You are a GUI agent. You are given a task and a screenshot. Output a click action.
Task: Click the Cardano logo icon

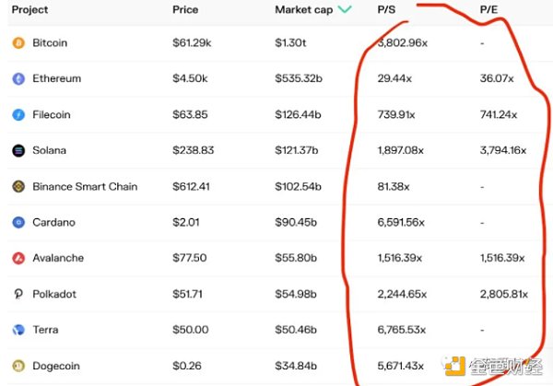pyautogui.click(x=18, y=222)
